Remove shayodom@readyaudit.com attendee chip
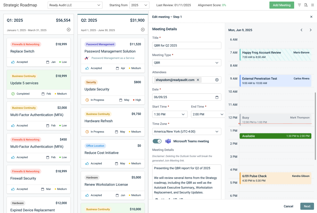The image size is (317, 213). [198, 80]
